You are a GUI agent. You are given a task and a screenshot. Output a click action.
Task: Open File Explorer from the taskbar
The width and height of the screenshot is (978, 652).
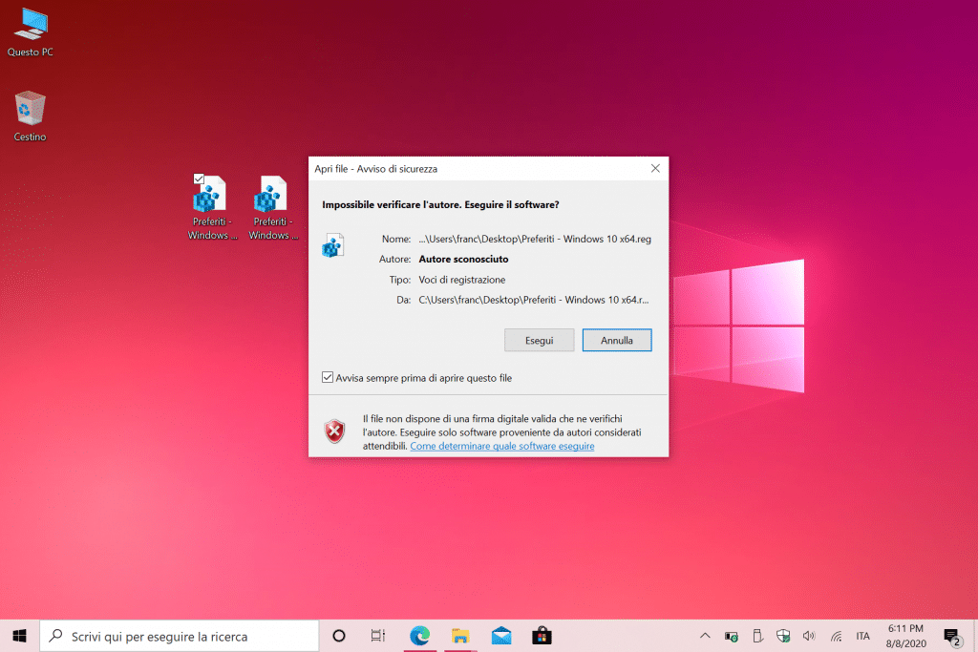(460, 636)
